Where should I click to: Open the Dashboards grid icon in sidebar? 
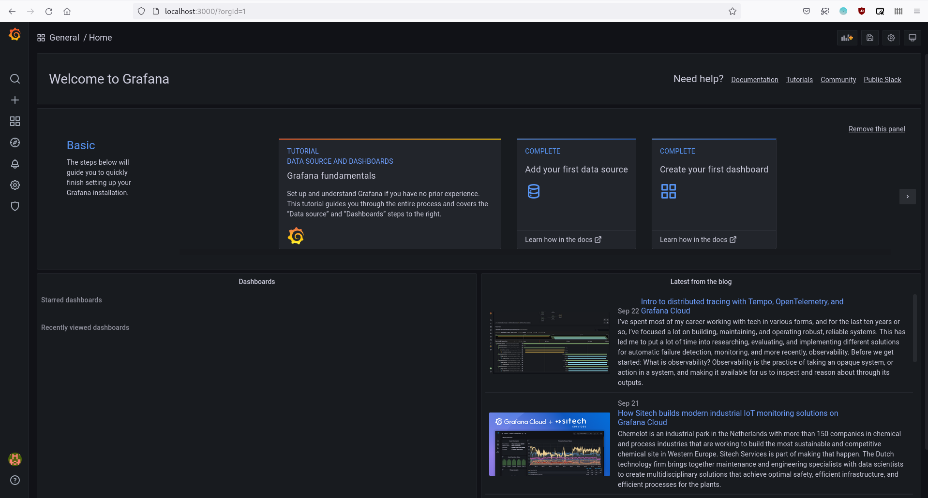(x=15, y=121)
